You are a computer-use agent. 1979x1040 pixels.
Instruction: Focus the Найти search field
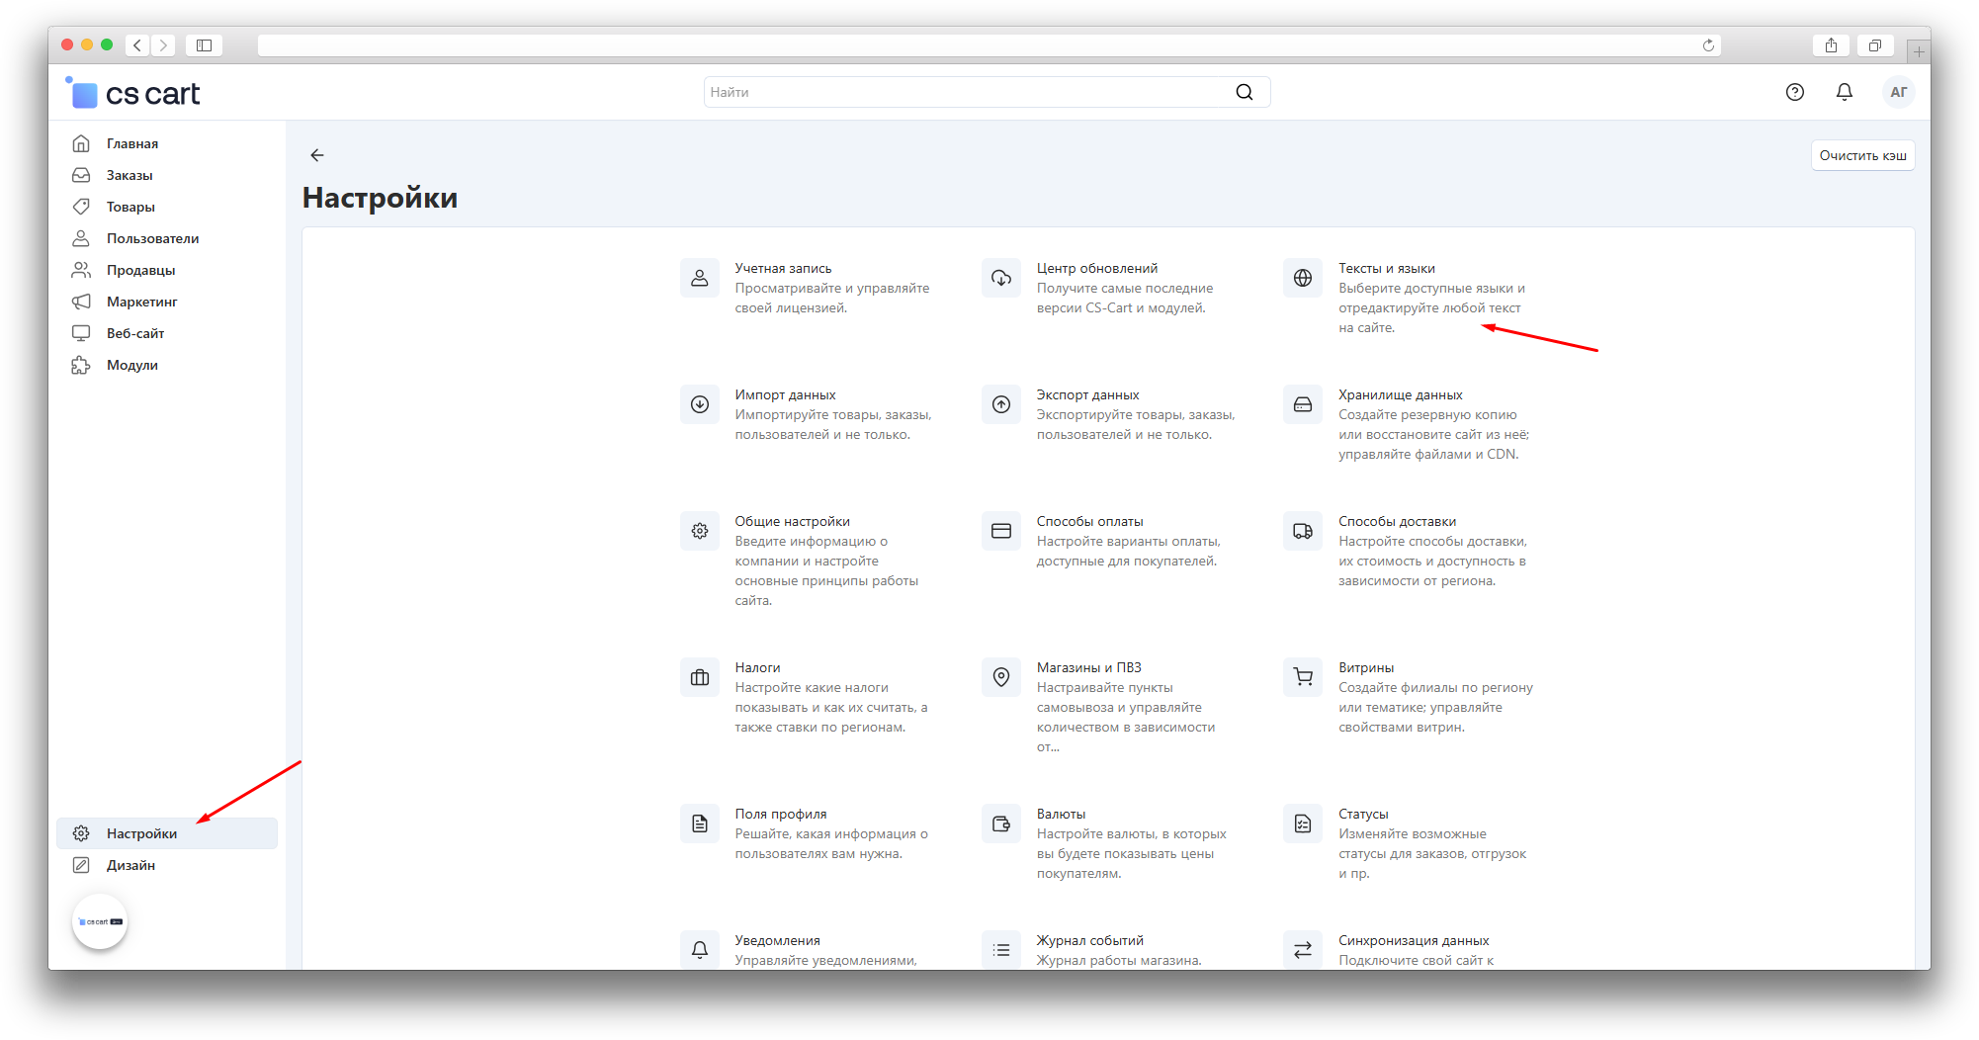pos(964,92)
